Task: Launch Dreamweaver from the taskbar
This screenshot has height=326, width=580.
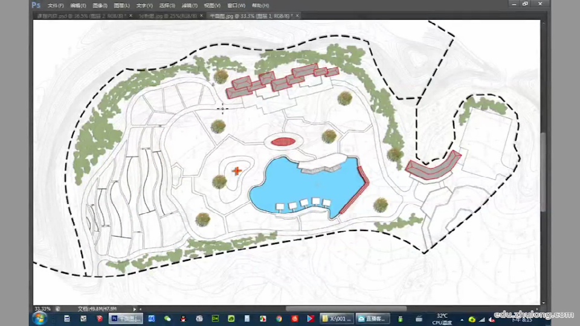Action: [x=215, y=318]
